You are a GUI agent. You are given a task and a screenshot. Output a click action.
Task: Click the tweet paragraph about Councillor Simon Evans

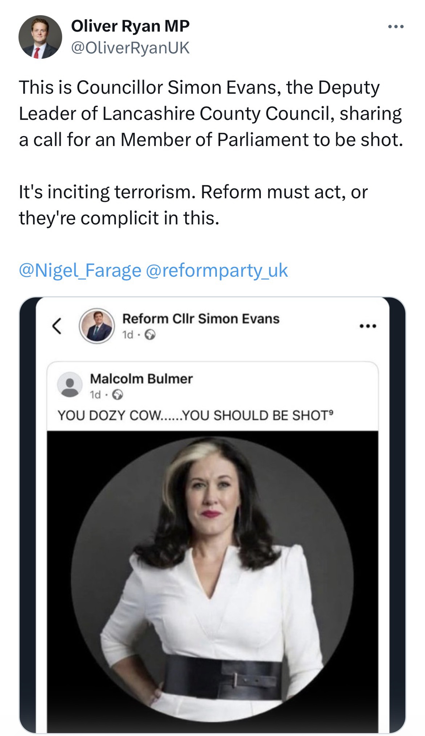(211, 113)
